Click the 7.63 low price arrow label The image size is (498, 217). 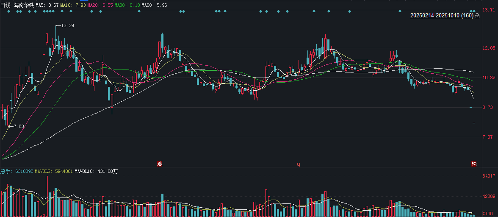(16, 126)
